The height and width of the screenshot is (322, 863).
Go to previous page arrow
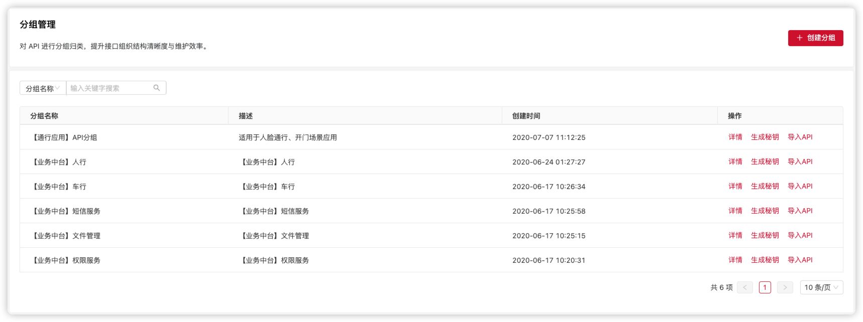tap(744, 287)
